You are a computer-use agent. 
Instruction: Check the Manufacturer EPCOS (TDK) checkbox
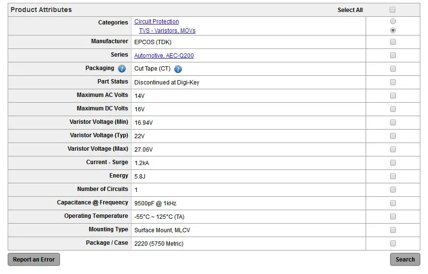coord(393,42)
